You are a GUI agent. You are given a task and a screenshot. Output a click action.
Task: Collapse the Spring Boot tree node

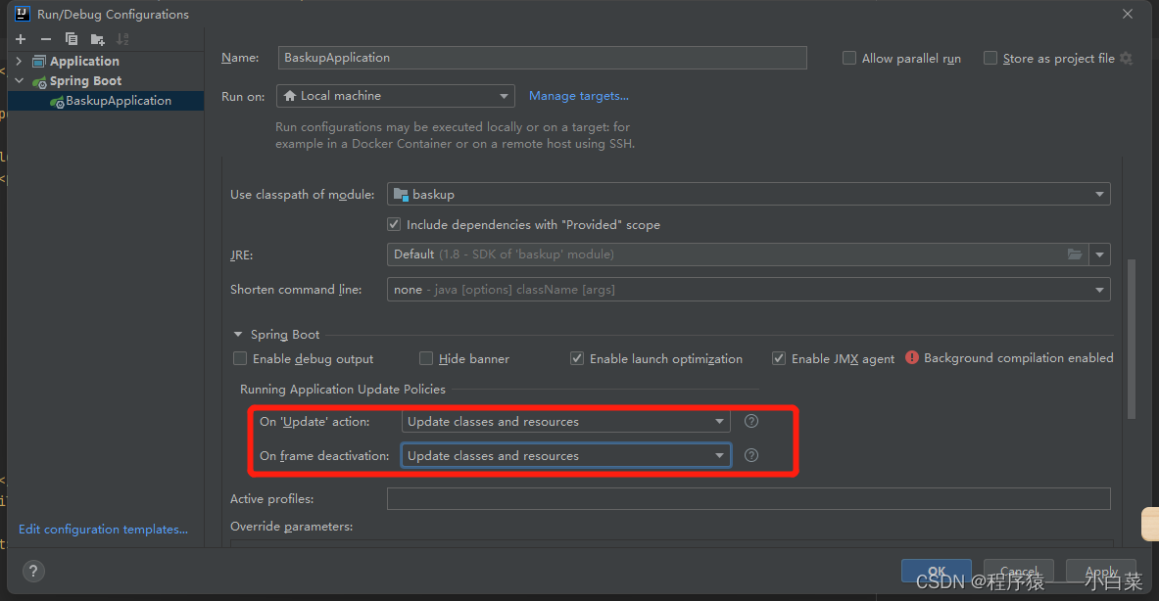[x=20, y=80]
